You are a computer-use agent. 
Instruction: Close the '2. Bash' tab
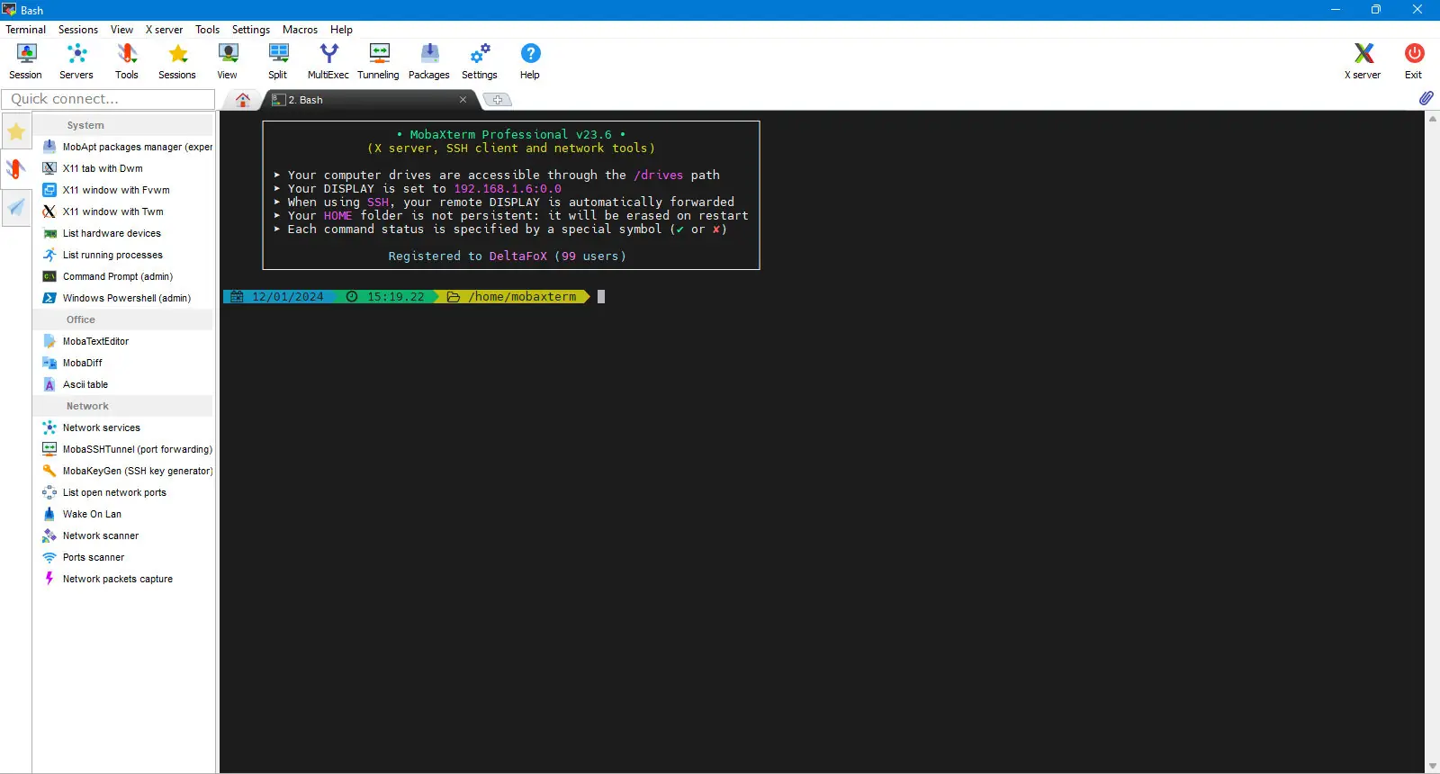coord(463,100)
